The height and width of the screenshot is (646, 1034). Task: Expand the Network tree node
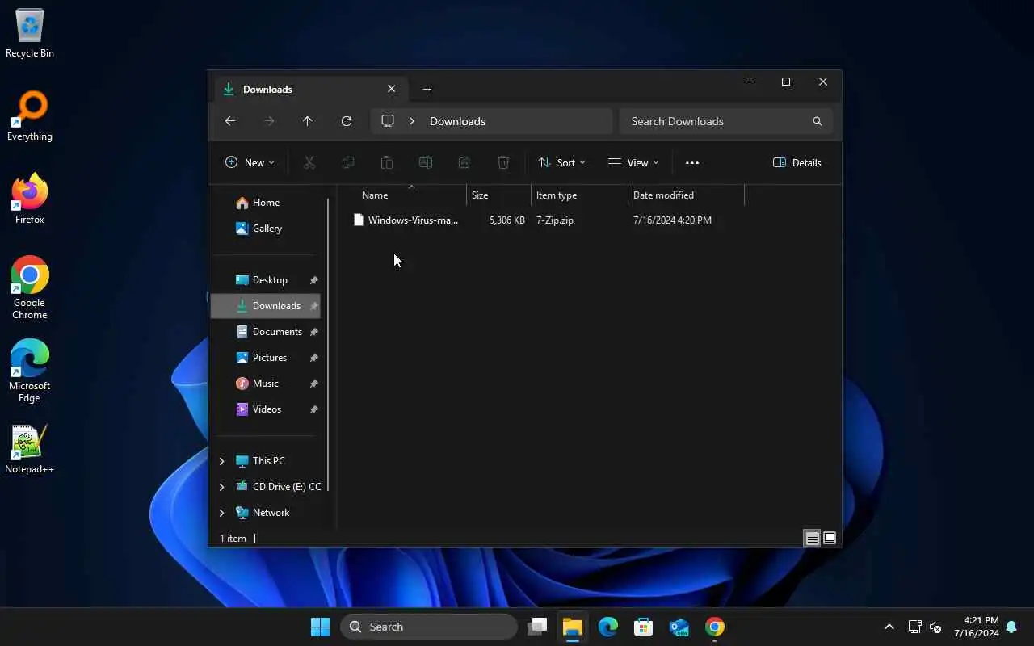point(221,513)
